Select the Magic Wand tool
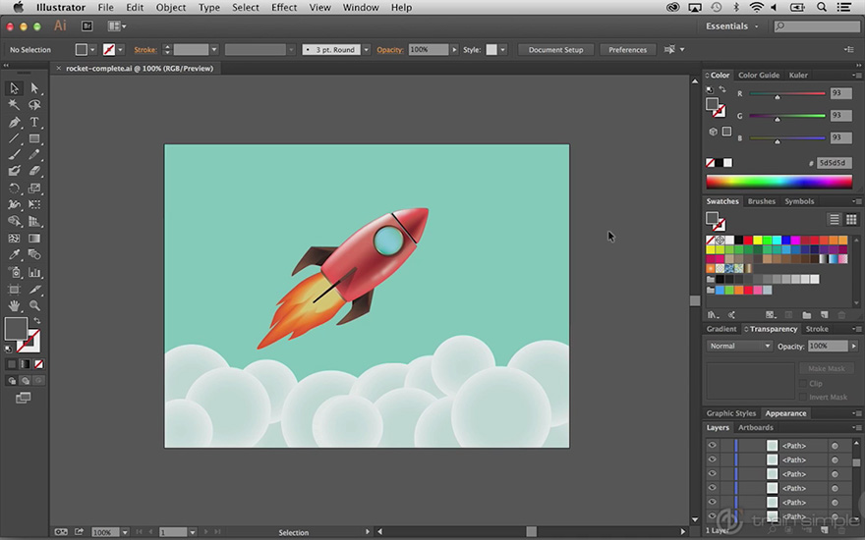The height and width of the screenshot is (540, 865). tap(14, 105)
